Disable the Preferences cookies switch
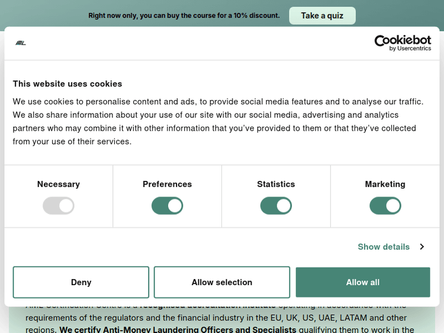444x333 pixels. pos(168,206)
